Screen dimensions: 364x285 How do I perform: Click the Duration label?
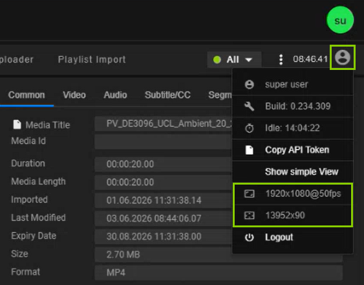click(x=28, y=163)
